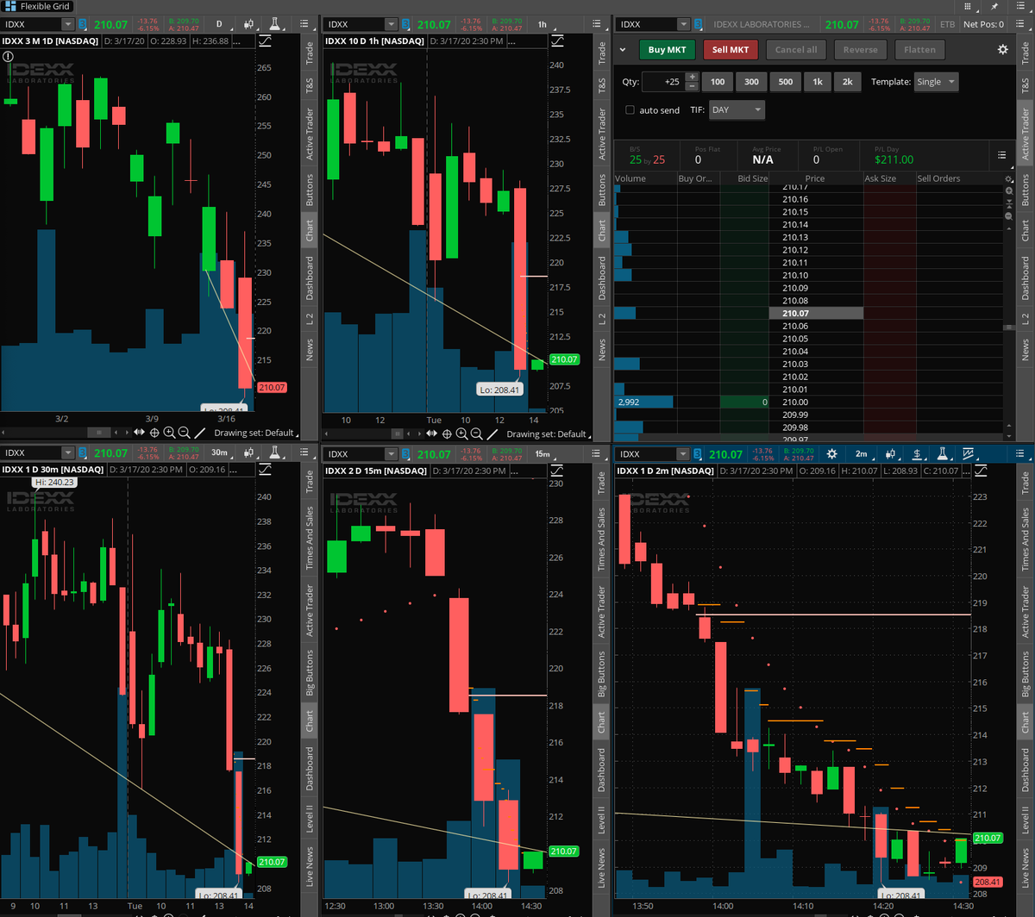Toggle the auto send checkbox

[630, 110]
